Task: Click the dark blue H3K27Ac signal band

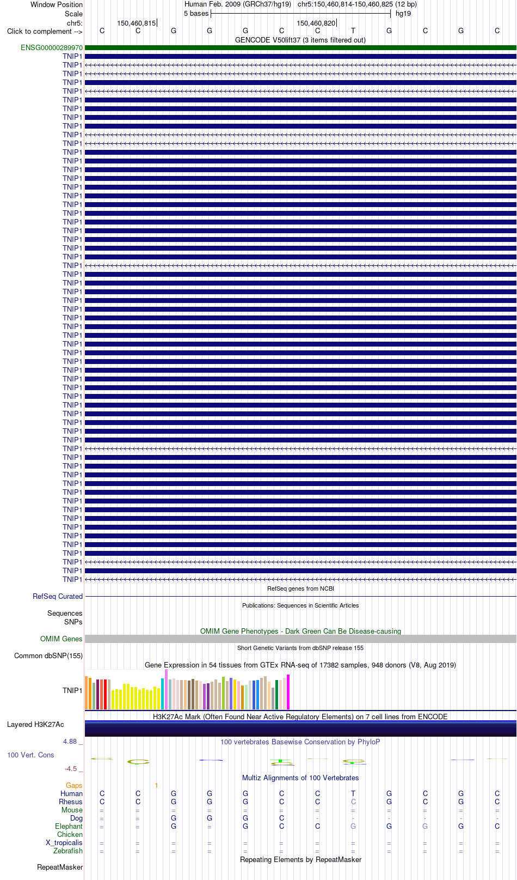Action: click(x=300, y=729)
